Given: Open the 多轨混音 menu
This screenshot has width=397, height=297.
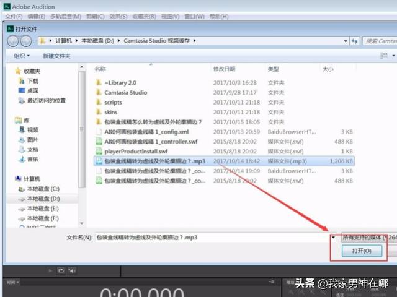Looking at the screenshot, I should pyautogui.click(x=64, y=16).
